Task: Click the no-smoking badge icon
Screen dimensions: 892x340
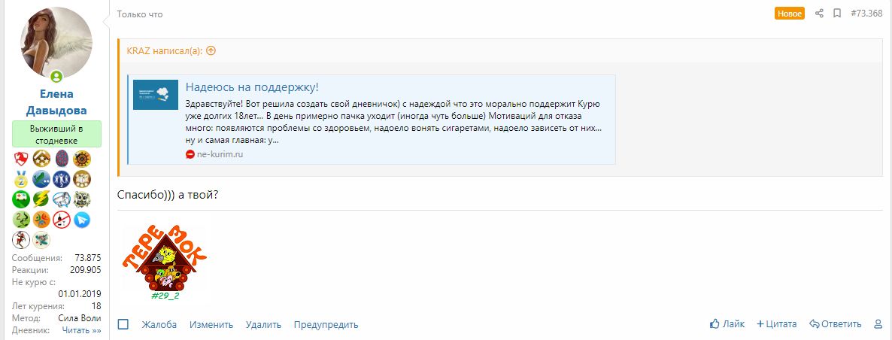Action: tap(62, 220)
